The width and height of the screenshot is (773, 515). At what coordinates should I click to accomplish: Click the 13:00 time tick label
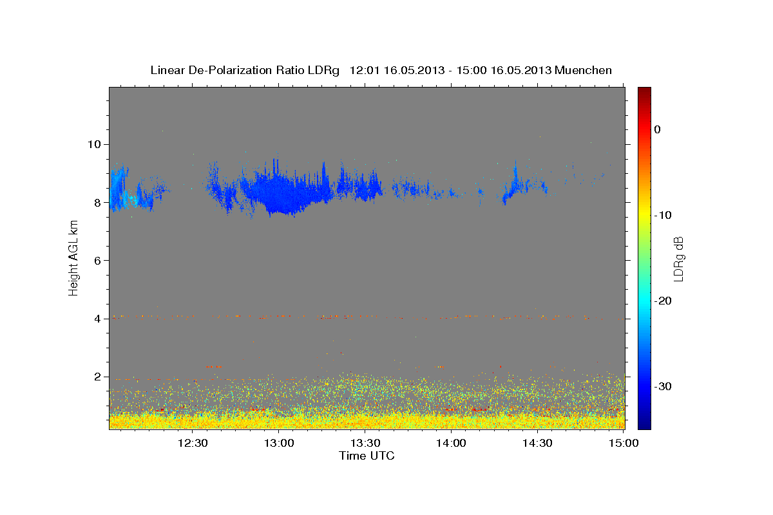(279, 443)
